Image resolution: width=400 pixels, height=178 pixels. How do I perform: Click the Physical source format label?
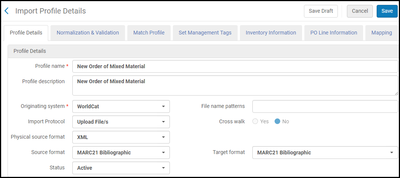[38, 137]
